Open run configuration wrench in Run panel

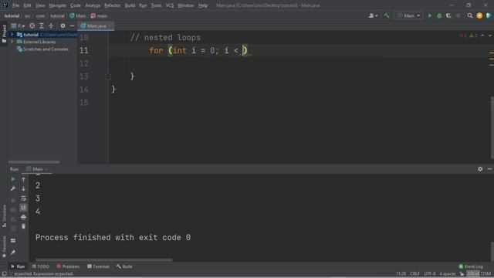coord(13,188)
